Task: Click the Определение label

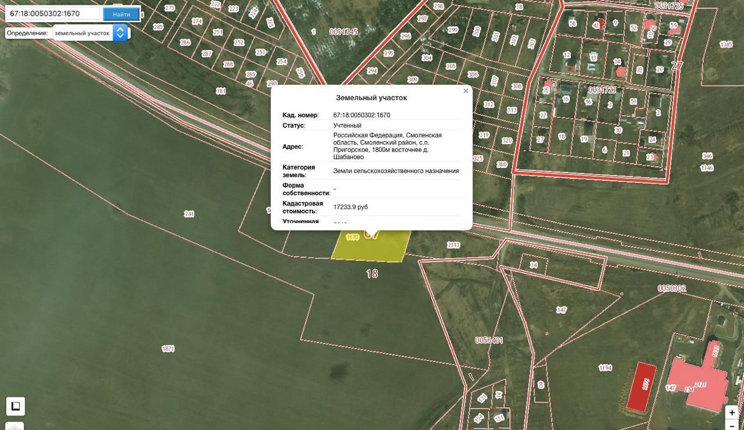Action: tap(27, 33)
